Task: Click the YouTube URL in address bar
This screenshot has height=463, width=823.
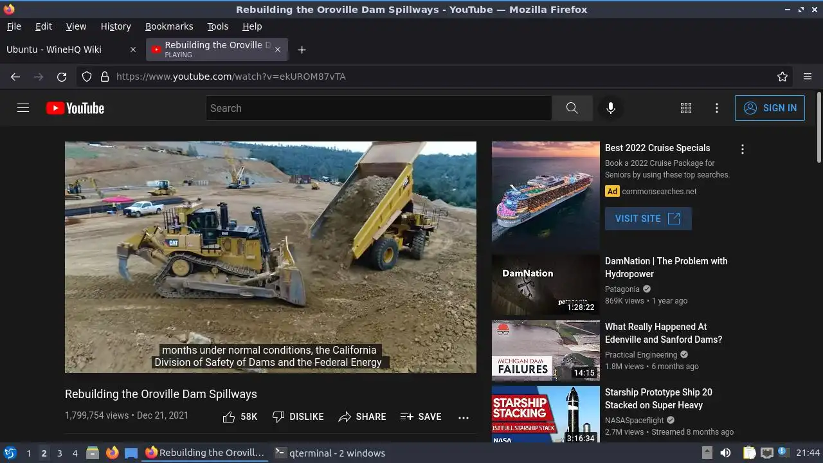Action: tap(231, 77)
